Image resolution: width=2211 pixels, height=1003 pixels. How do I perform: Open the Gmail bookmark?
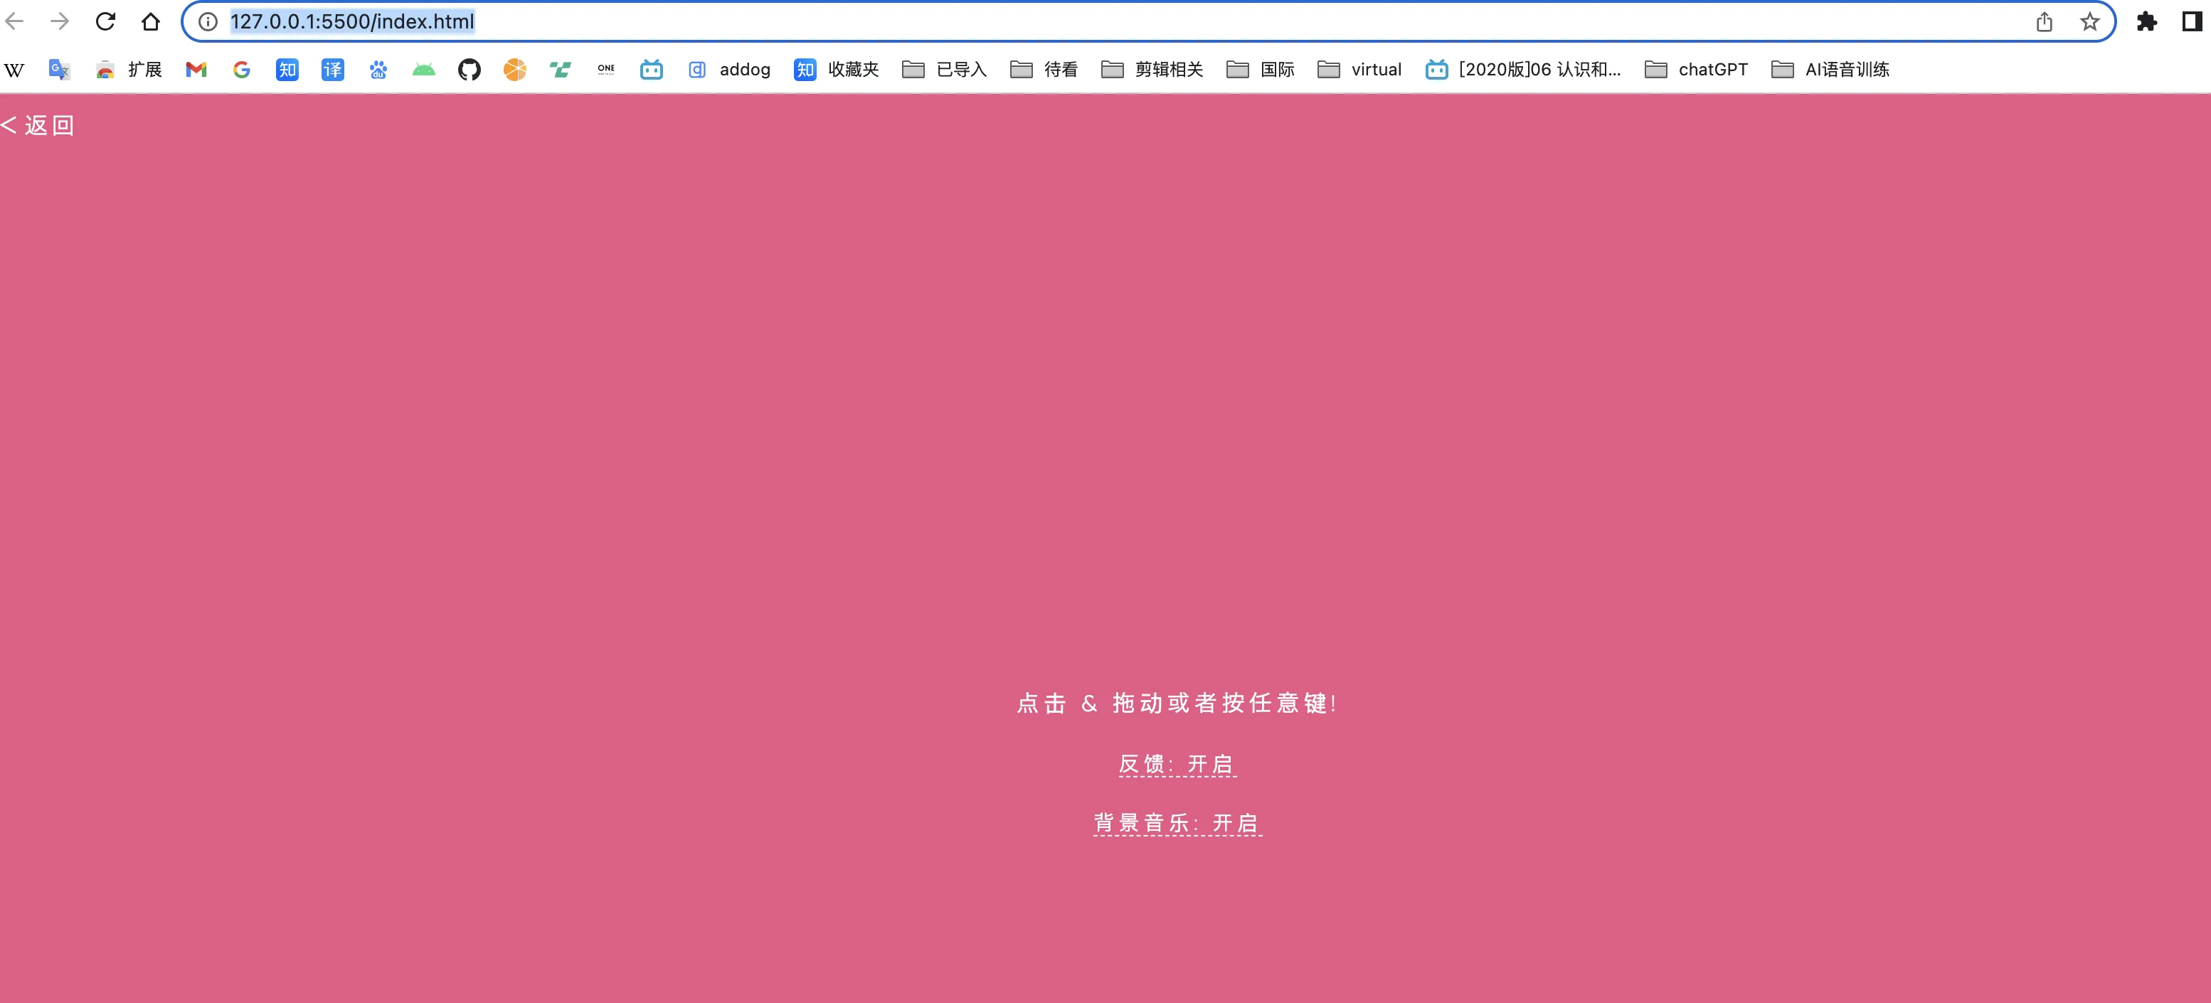coord(196,70)
